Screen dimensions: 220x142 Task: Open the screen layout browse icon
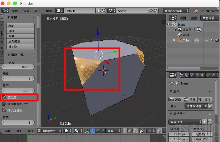[59, 11]
